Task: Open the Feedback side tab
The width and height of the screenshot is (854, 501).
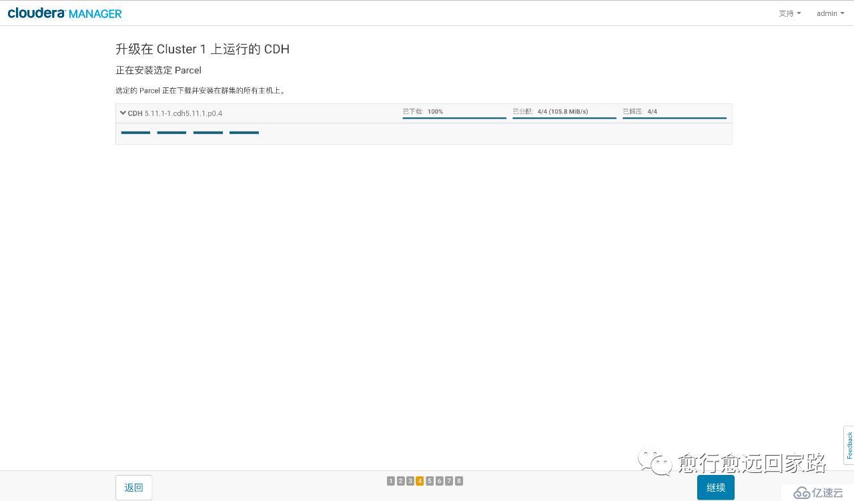Action: pos(849,445)
